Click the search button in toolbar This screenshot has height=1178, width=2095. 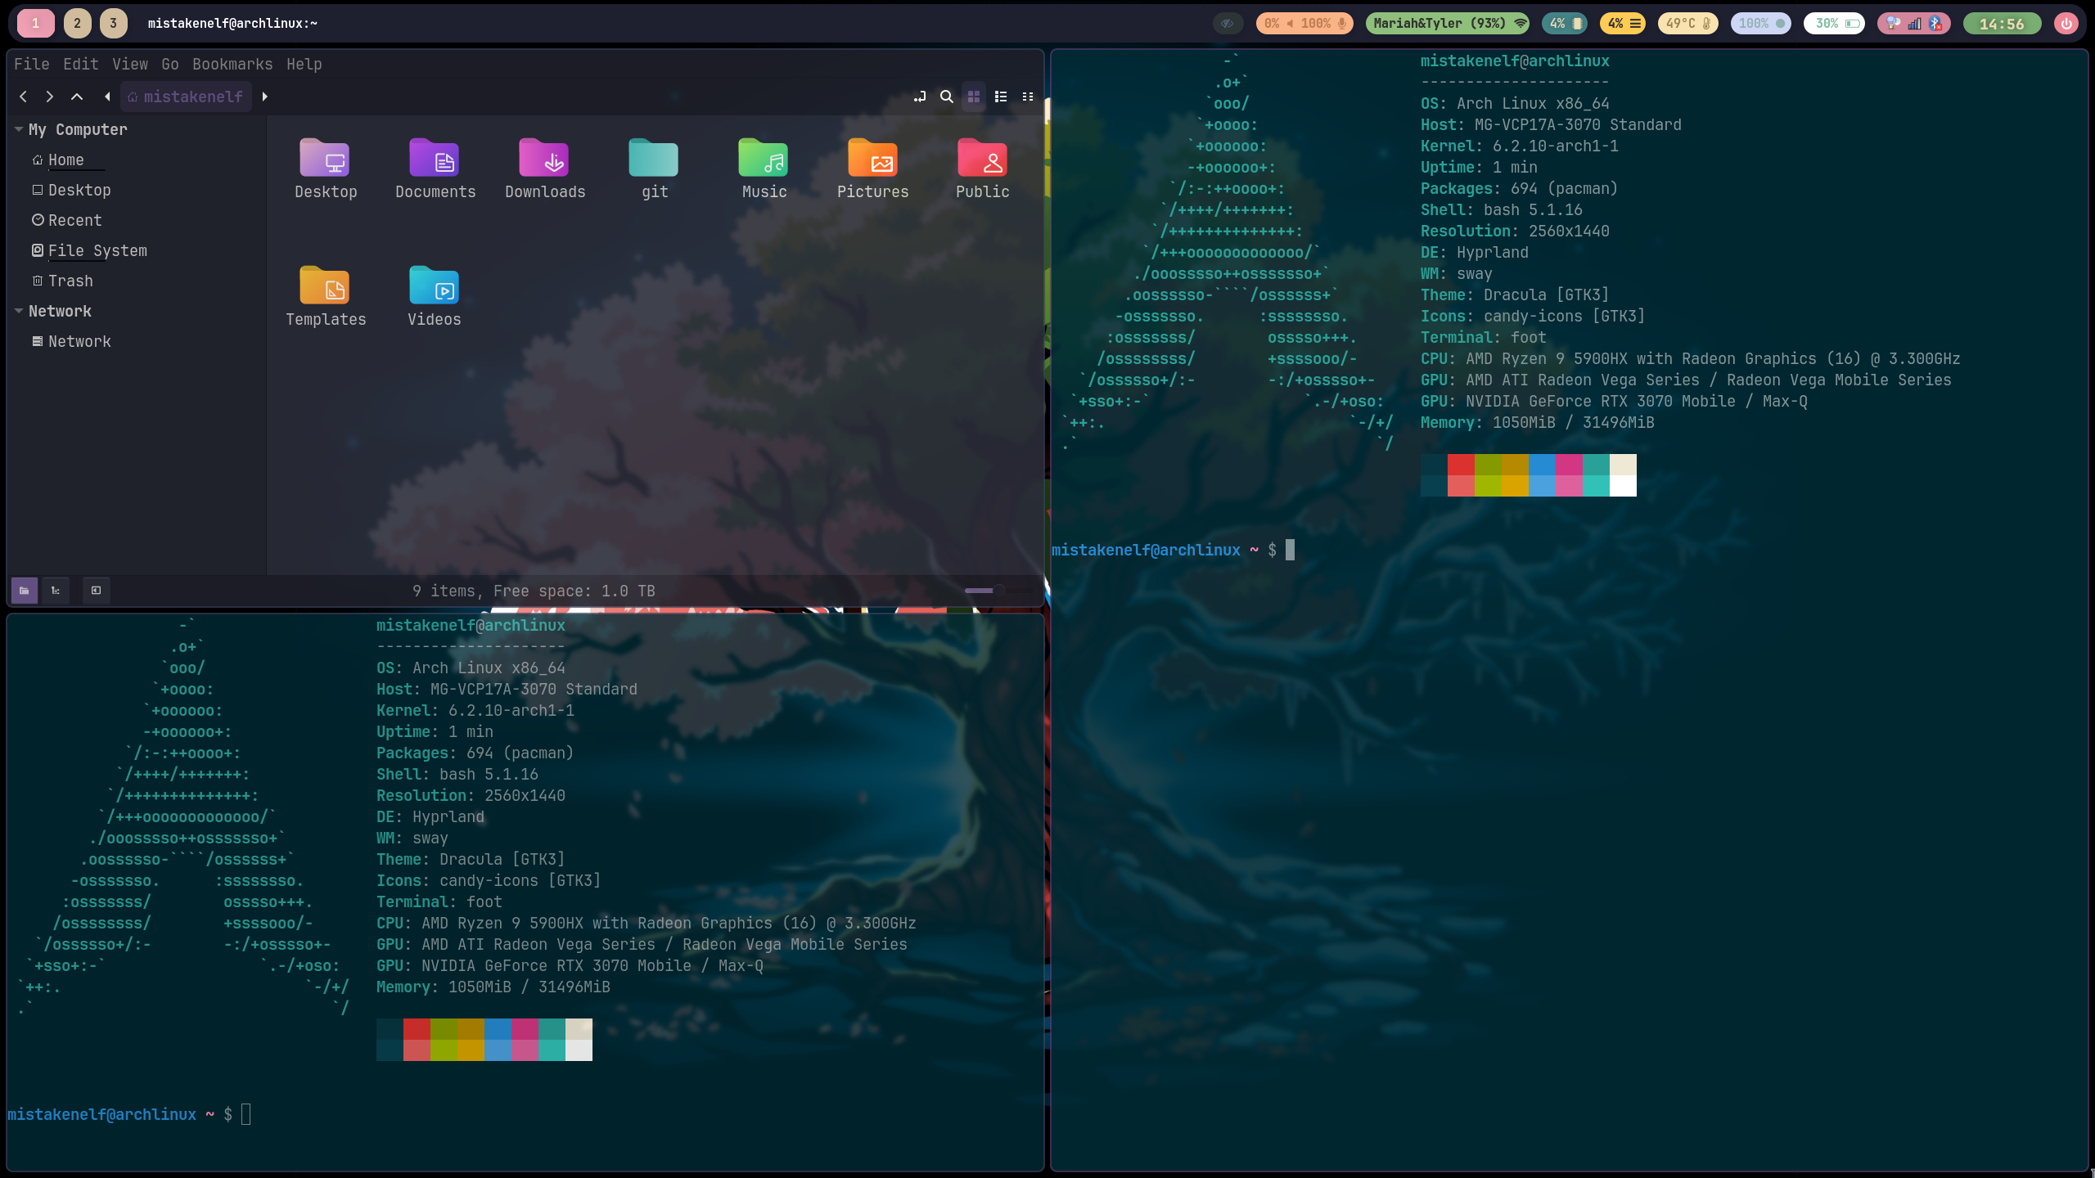pos(947,97)
